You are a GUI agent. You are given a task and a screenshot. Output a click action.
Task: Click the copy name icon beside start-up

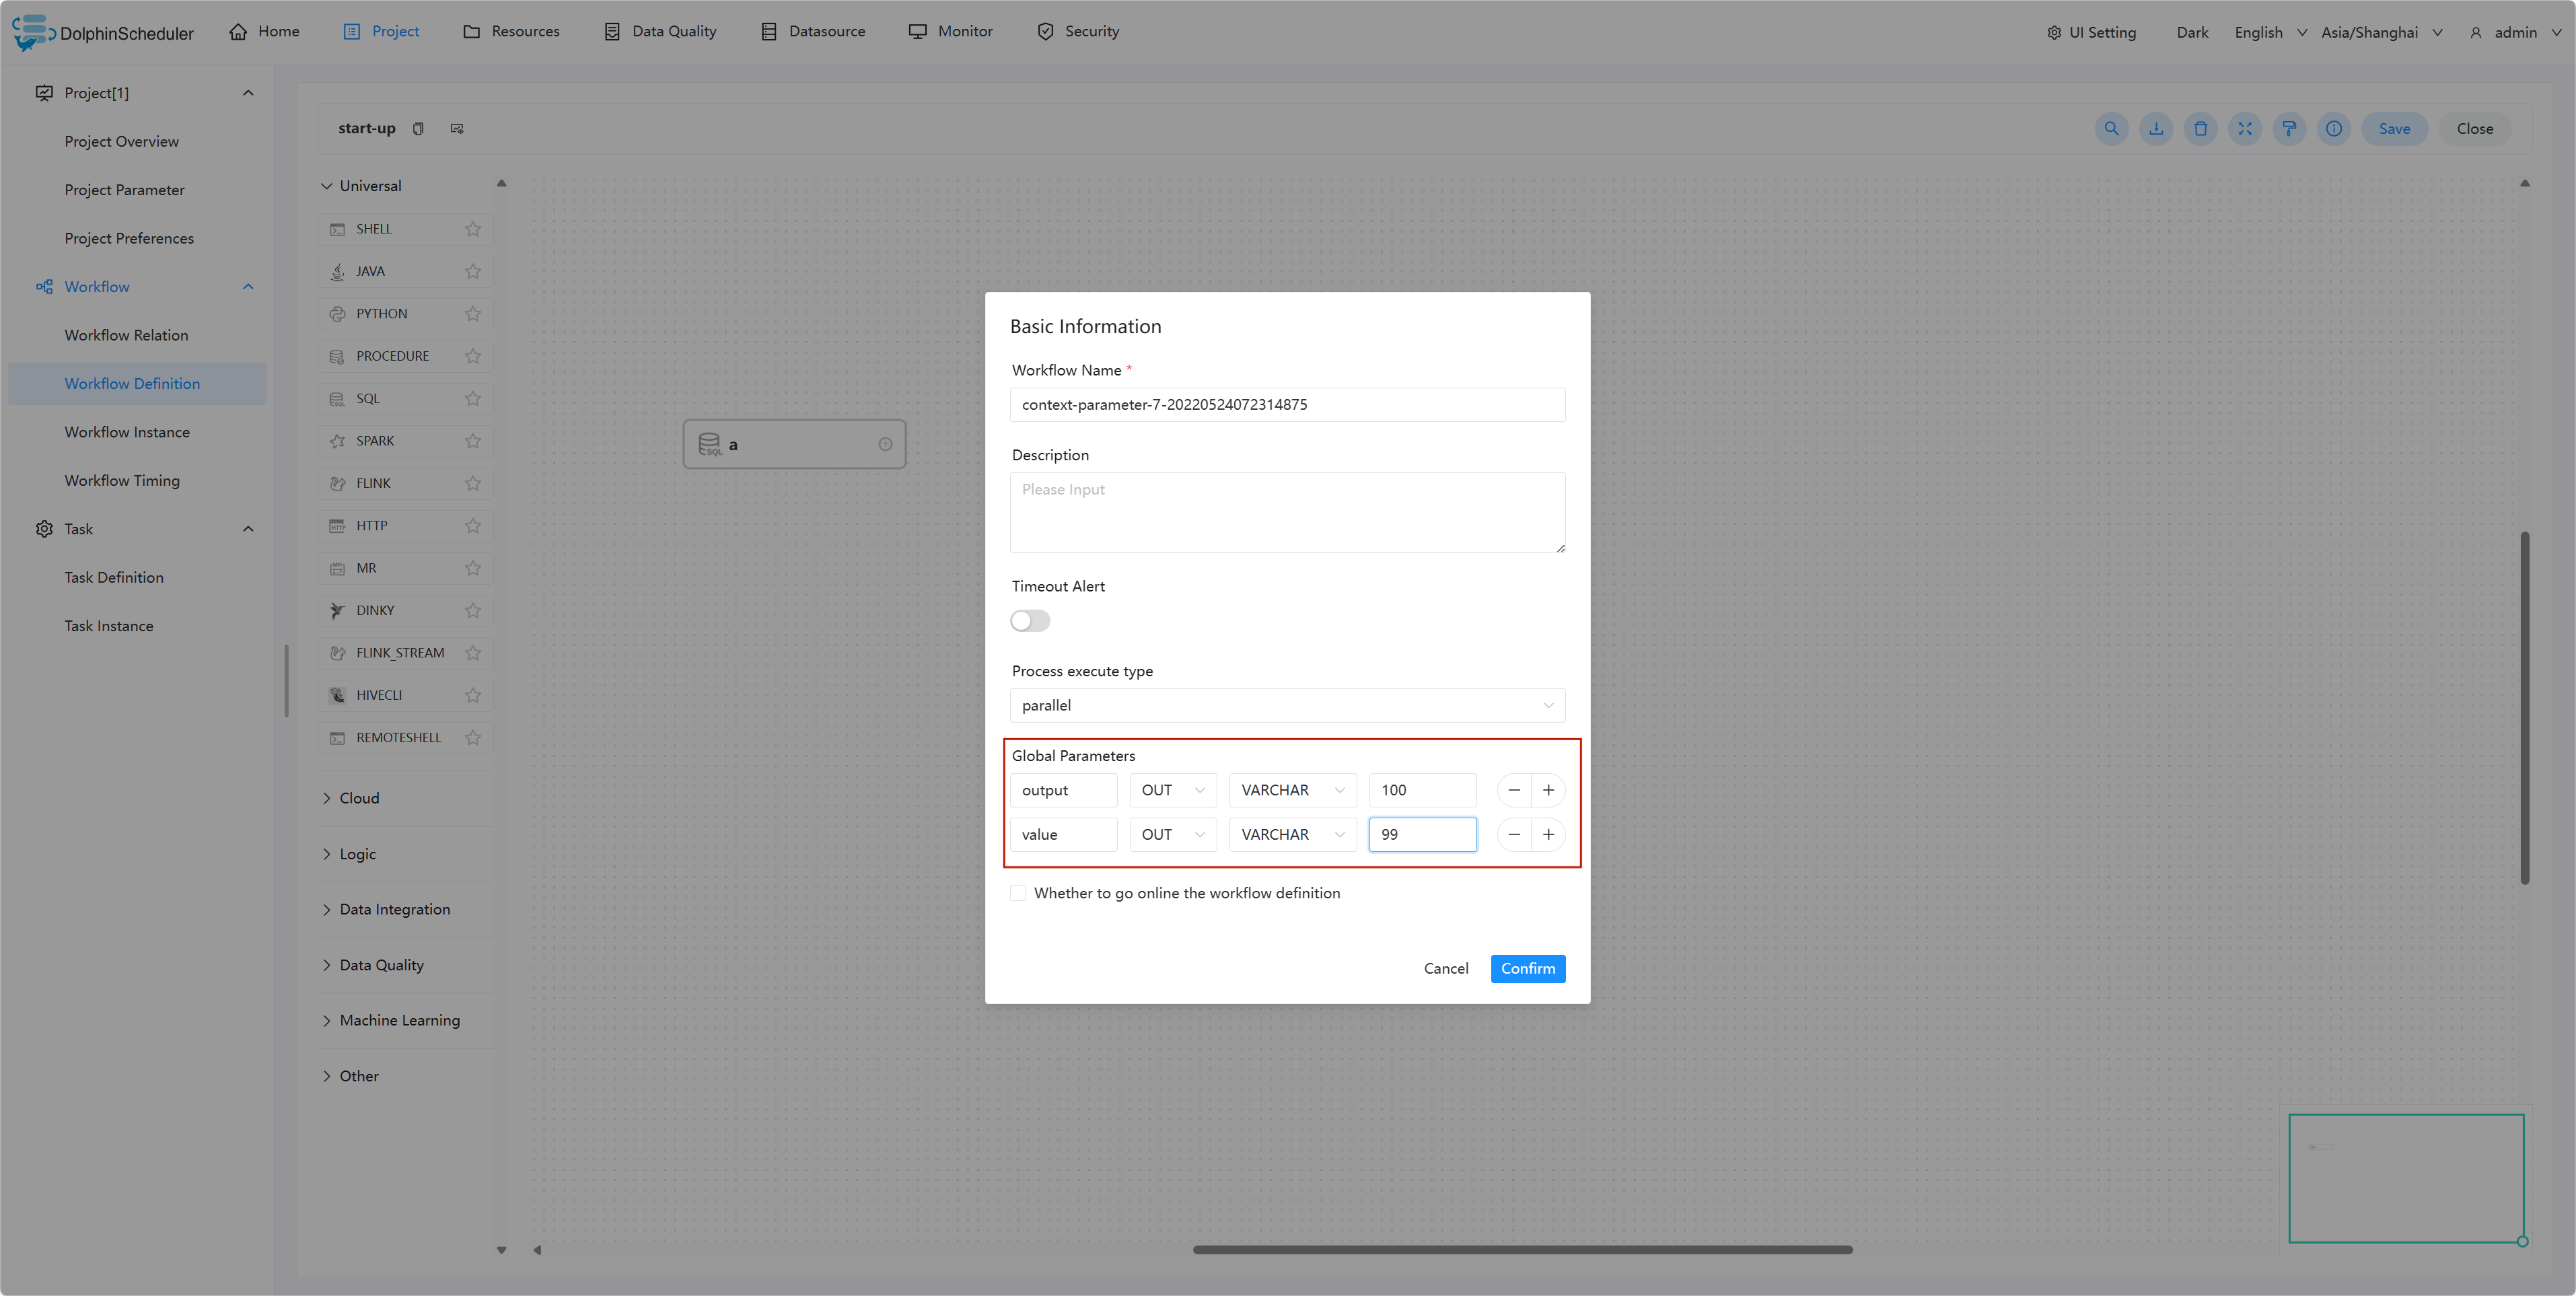[x=418, y=128]
